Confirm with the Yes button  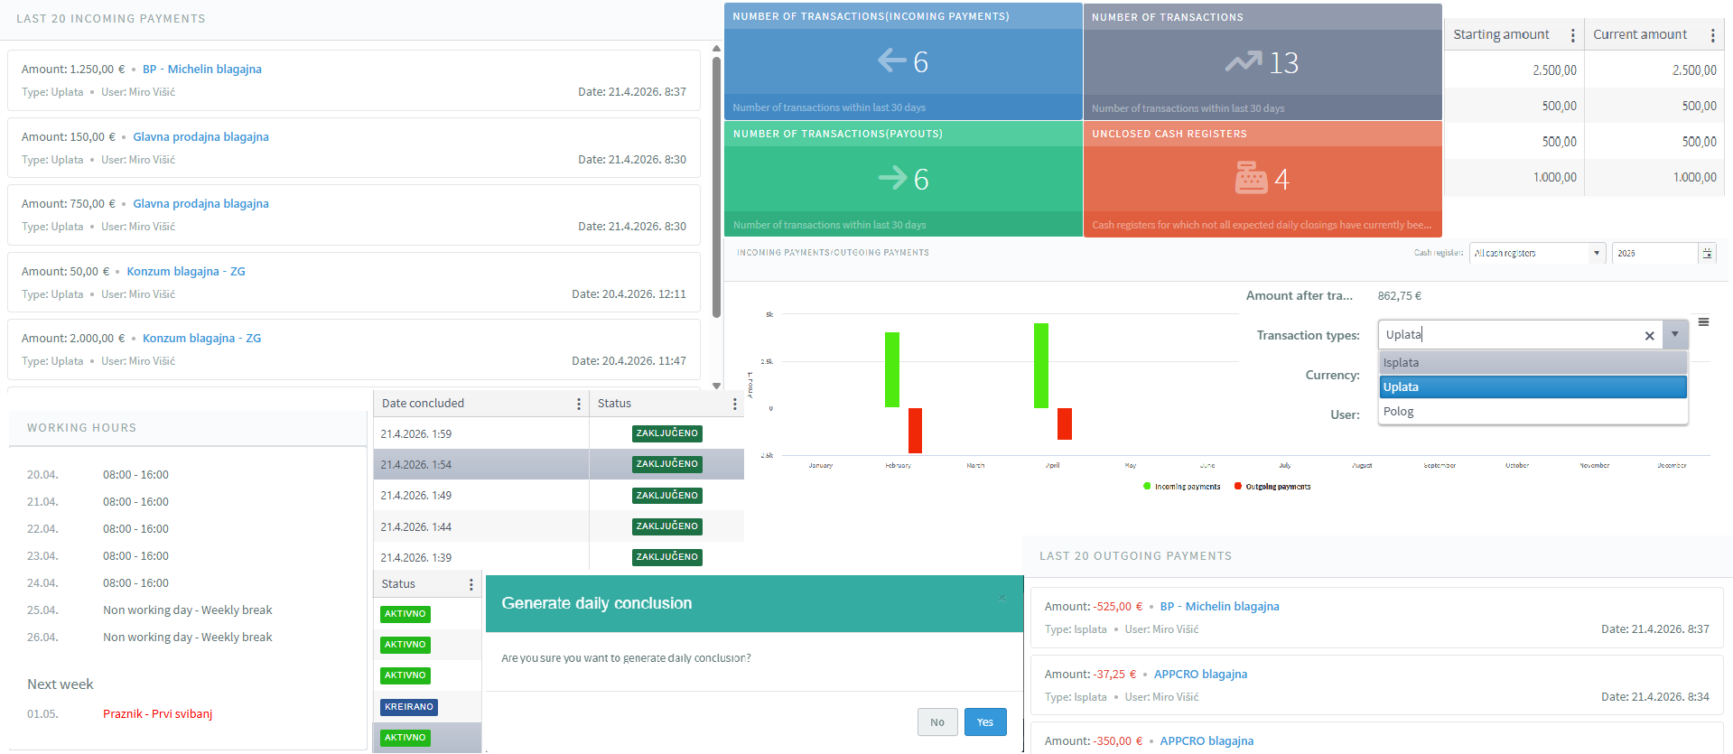coord(984,722)
